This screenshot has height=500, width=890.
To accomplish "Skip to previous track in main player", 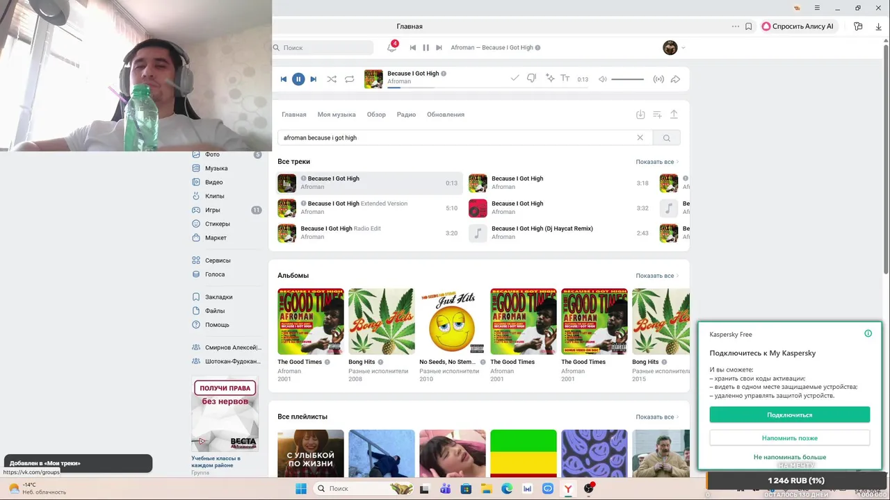I will 284,79.
